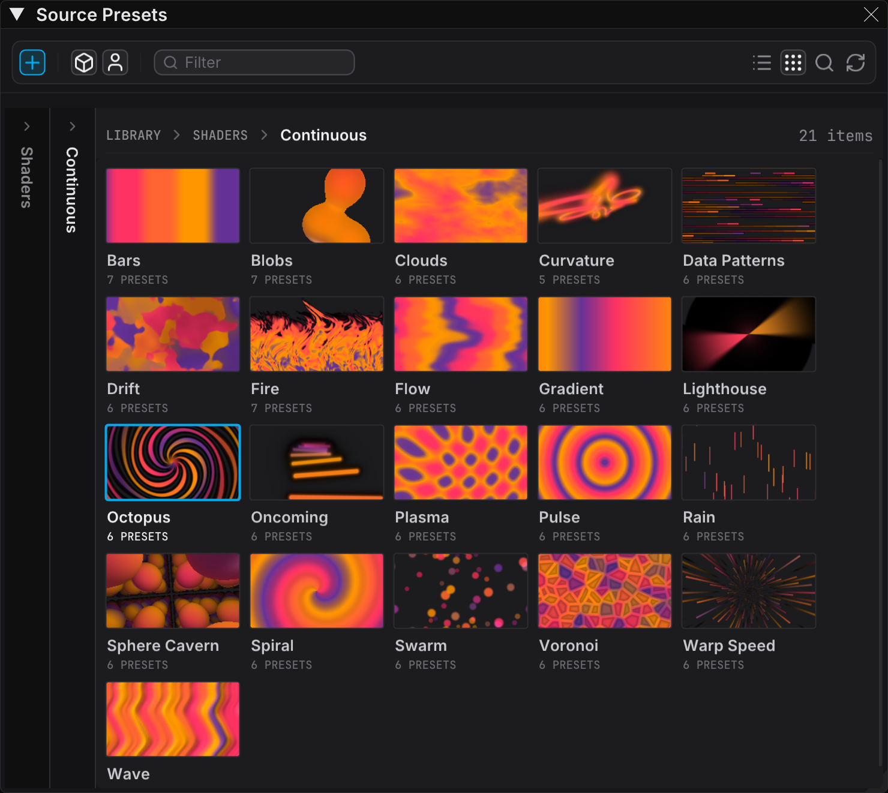Viewport: 888px width, 793px height.
Task: Select the Voronoi shader thumbnail
Action: pyautogui.click(x=605, y=591)
